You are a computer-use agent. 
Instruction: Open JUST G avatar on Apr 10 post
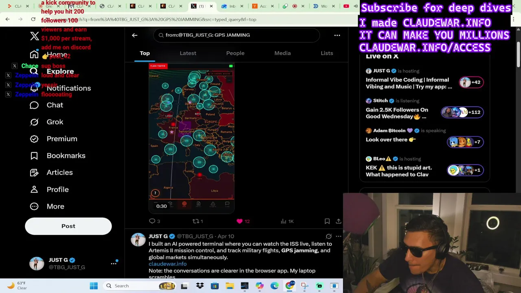pyautogui.click(x=138, y=240)
